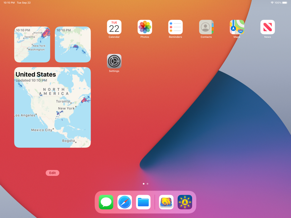This screenshot has width=291, height=218.
Task: Tap "Mexico City" on the large map widget
Action: (x=42, y=130)
